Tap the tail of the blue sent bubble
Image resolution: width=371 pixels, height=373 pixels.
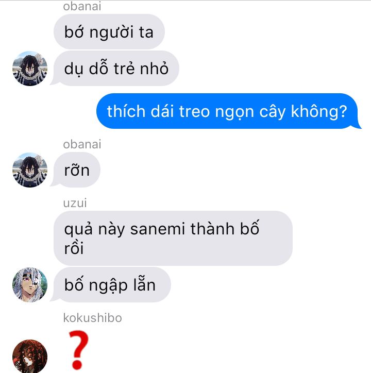pyautogui.click(x=358, y=125)
